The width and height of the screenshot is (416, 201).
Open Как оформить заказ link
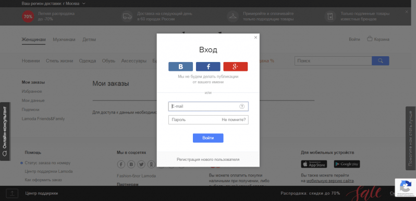pos(43,180)
